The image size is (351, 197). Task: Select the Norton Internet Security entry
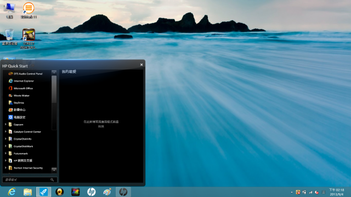pyautogui.click(x=28, y=168)
